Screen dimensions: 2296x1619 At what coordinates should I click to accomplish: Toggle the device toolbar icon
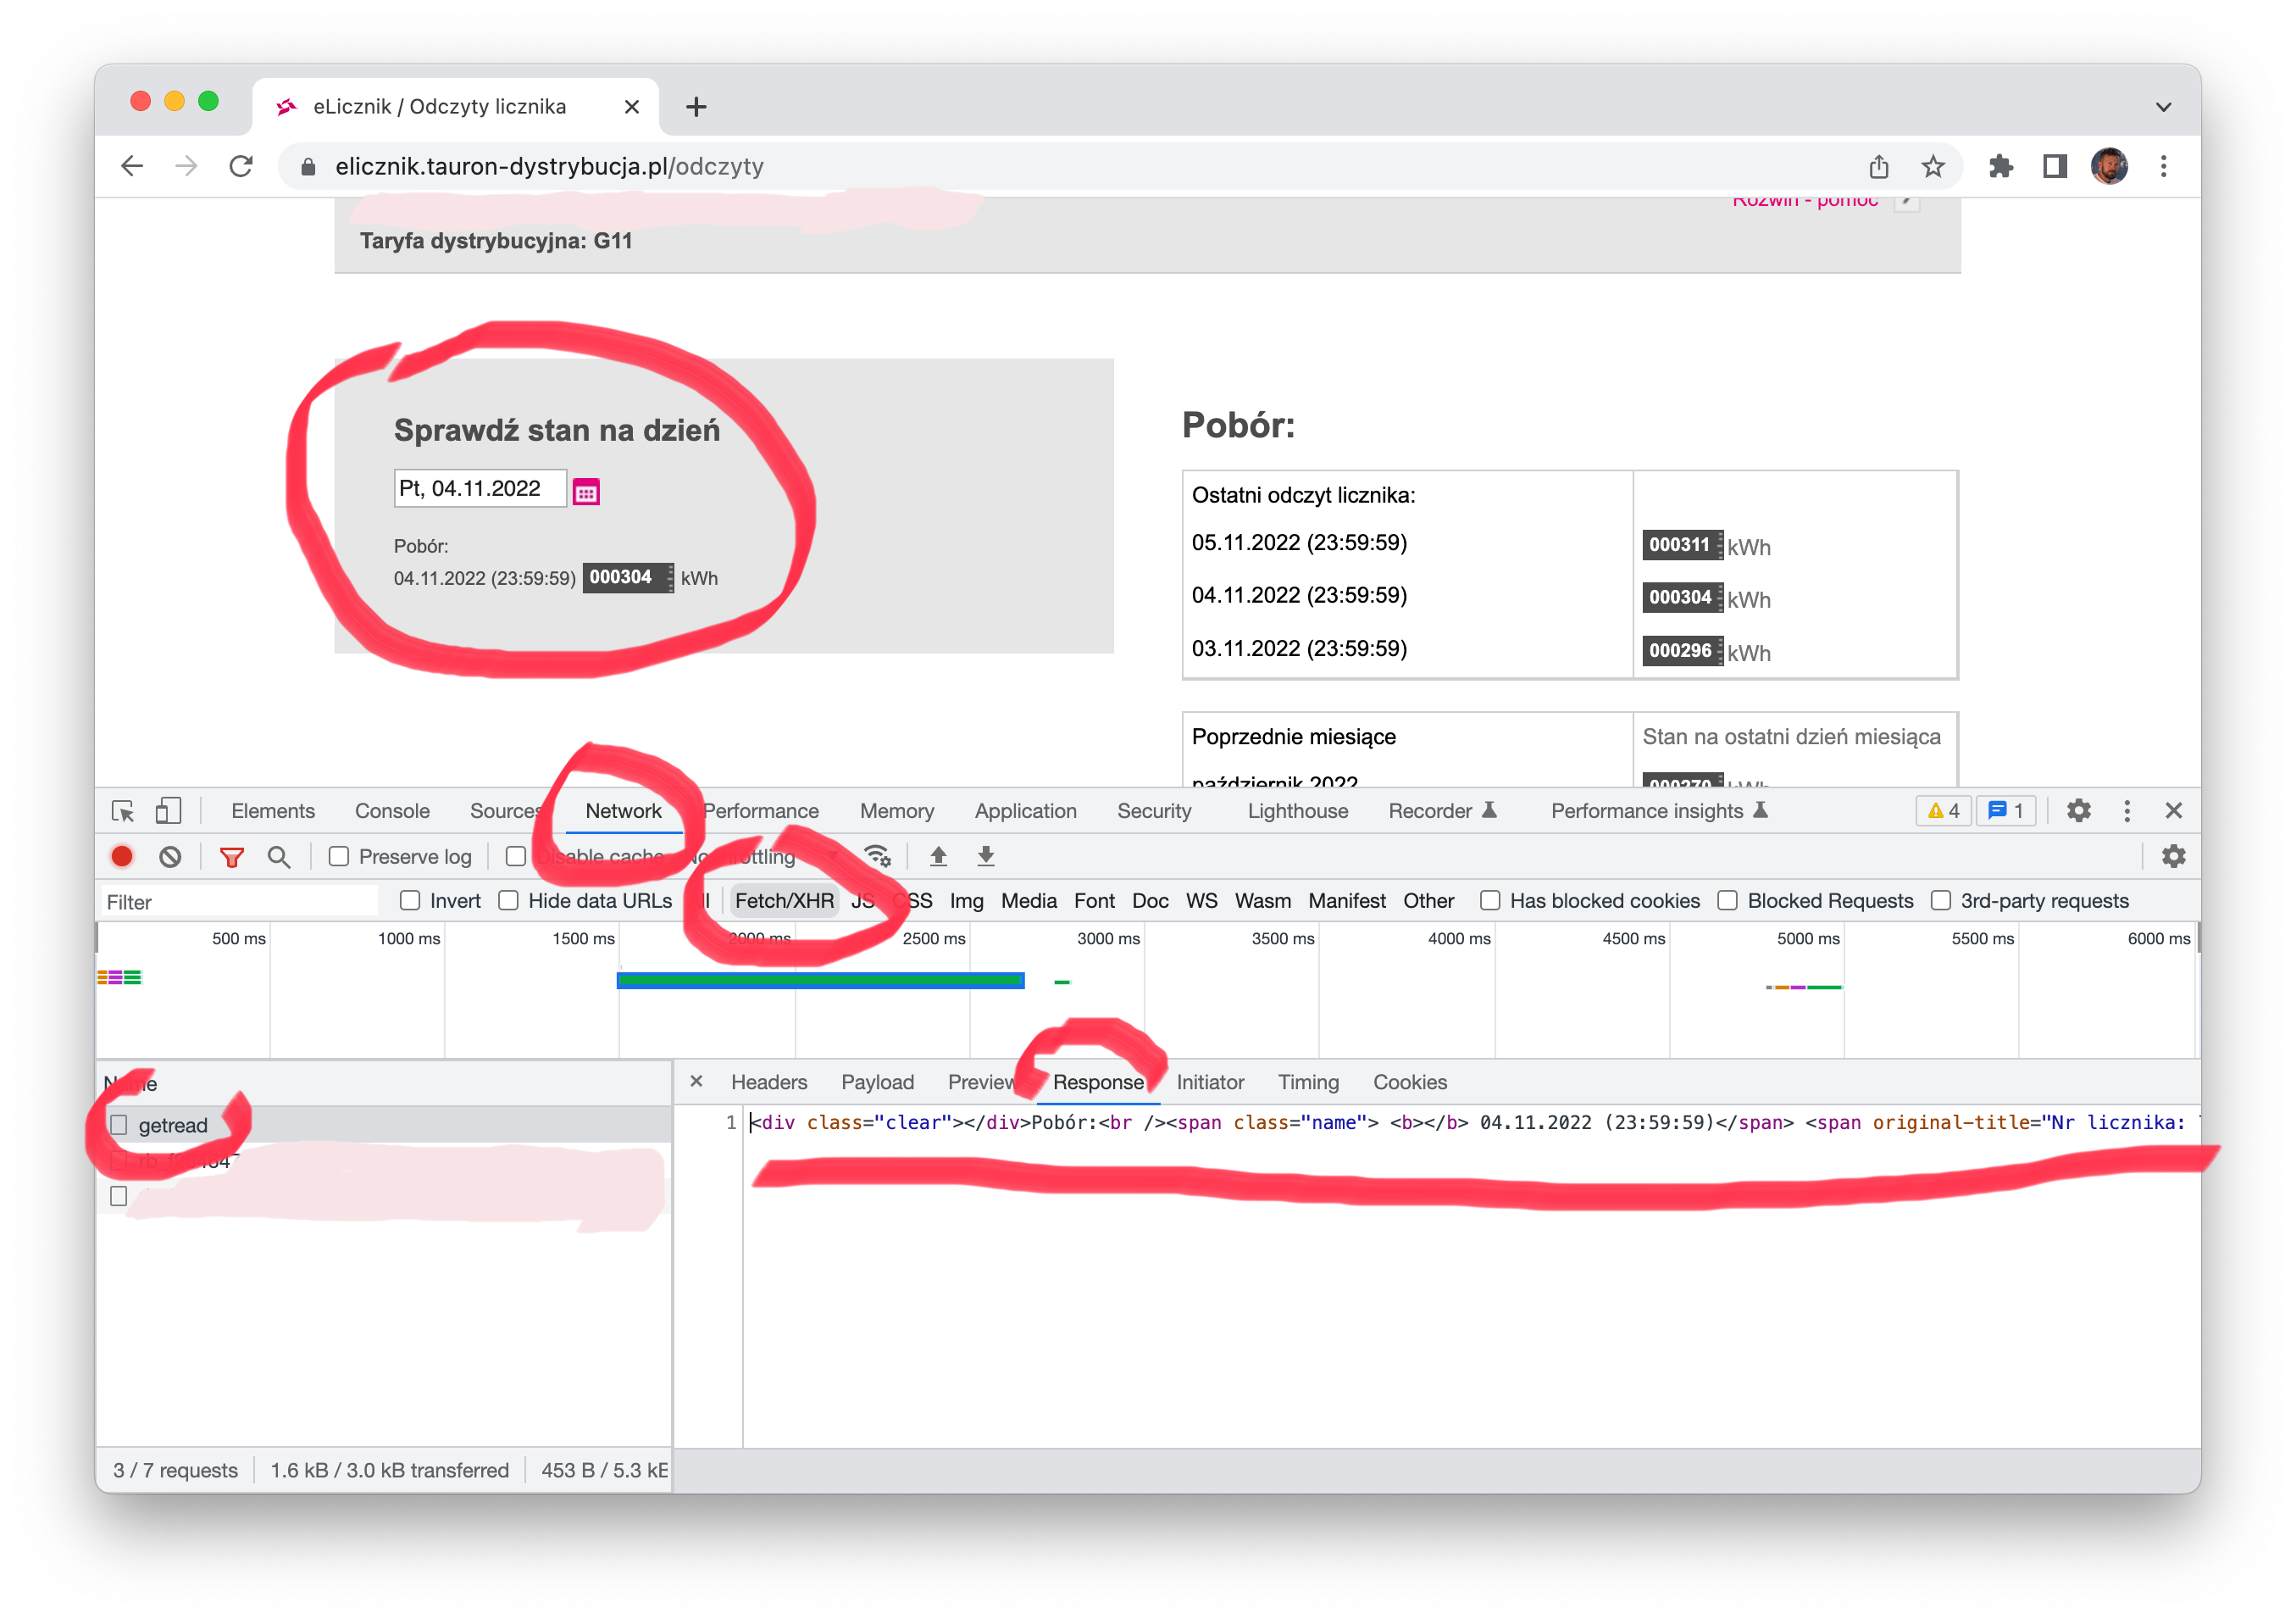tap(168, 810)
